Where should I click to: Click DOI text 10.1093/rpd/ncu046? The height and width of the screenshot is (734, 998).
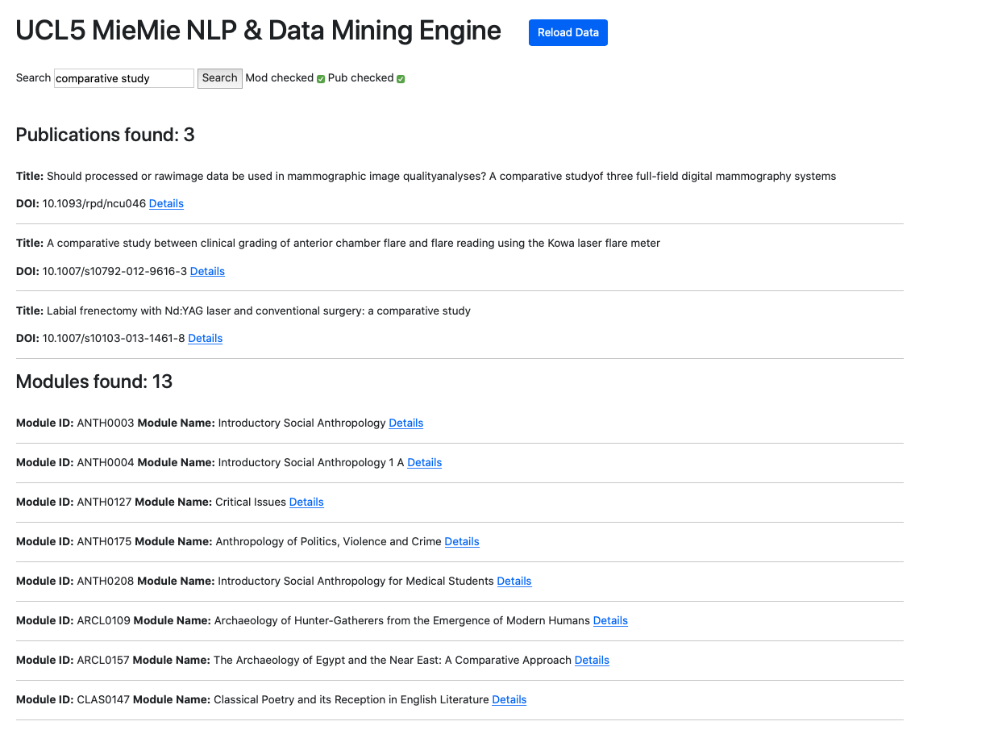[94, 203]
